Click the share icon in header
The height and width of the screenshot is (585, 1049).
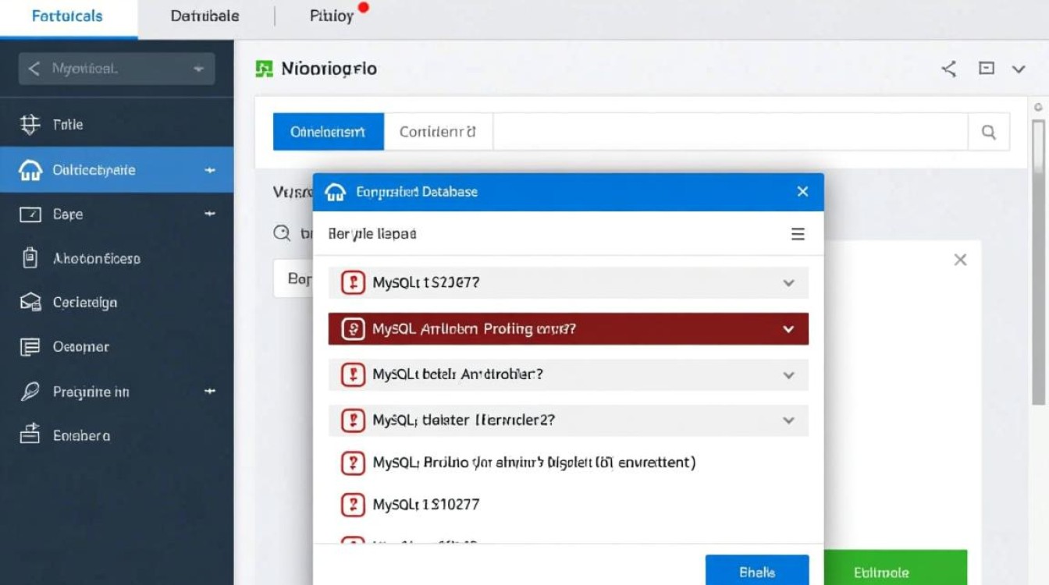point(949,69)
